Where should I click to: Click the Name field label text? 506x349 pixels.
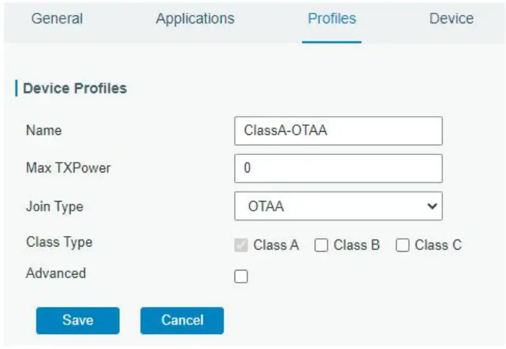[43, 130]
